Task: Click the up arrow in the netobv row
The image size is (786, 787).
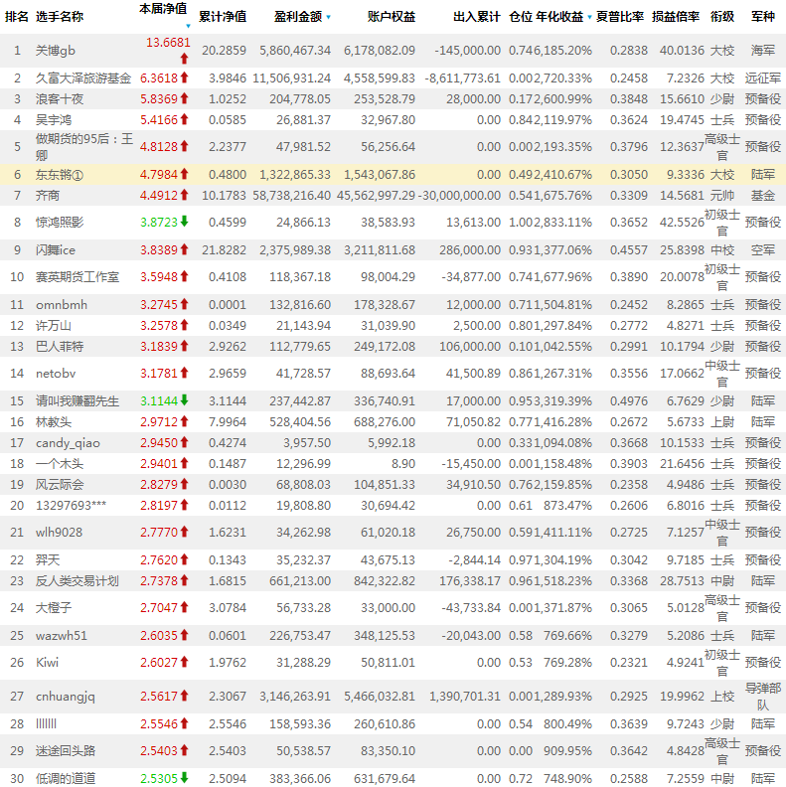Action: (x=184, y=373)
